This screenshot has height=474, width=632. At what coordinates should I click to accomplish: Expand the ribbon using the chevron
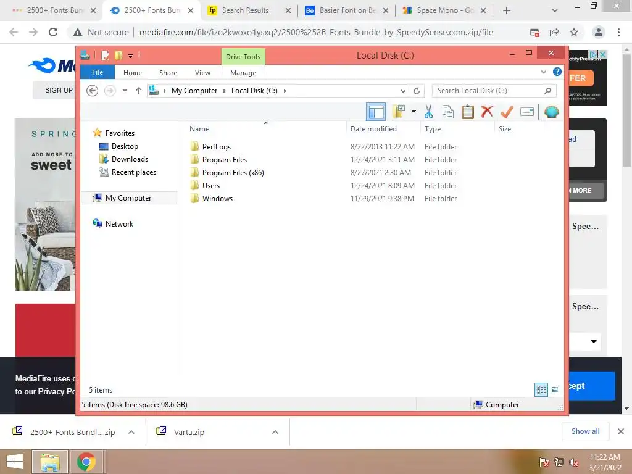pos(543,72)
